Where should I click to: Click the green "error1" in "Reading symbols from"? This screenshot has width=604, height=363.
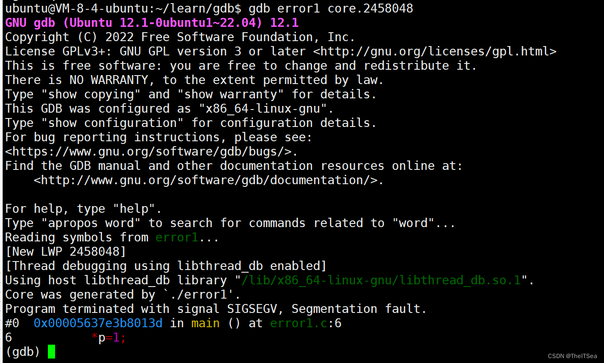(177, 237)
